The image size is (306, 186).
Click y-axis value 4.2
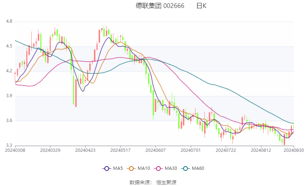tap(9, 71)
